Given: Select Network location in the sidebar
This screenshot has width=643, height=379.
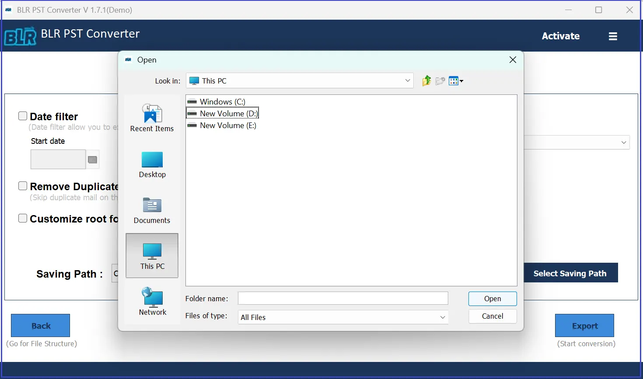Looking at the screenshot, I should point(152,302).
